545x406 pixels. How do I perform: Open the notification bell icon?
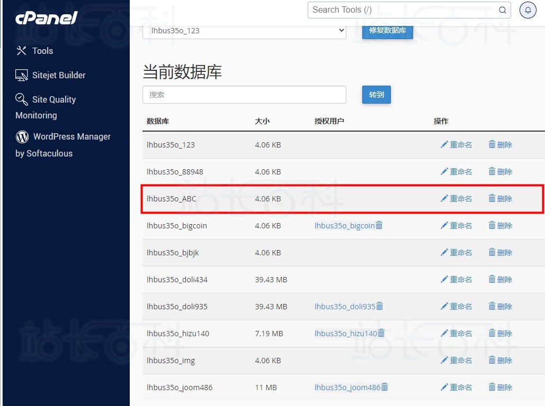(x=528, y=10)
